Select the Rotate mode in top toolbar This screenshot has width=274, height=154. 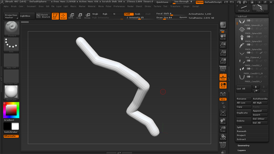click(x=87, y=16)
